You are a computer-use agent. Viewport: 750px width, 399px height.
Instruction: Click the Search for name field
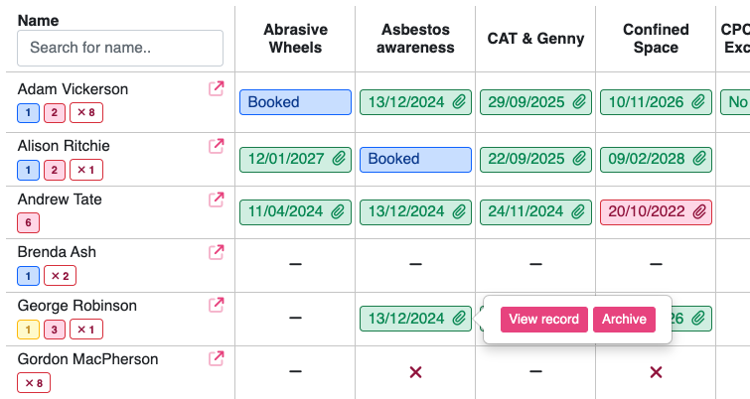pyautogui.click(x=120, y=48)
